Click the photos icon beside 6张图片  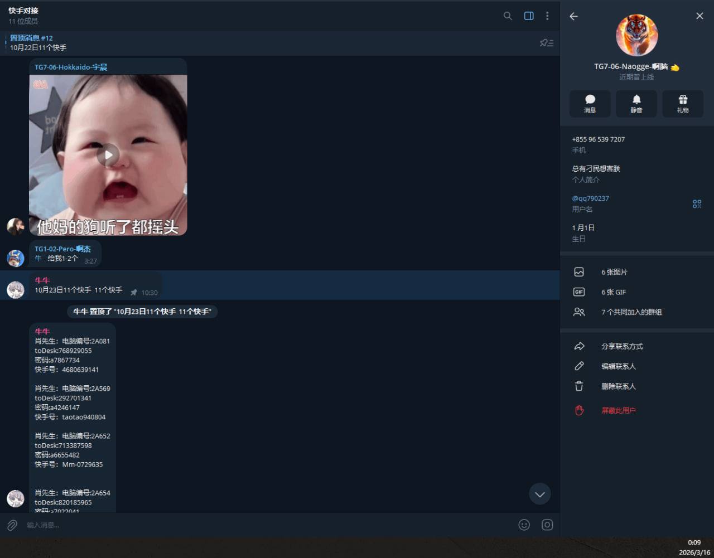579,272
